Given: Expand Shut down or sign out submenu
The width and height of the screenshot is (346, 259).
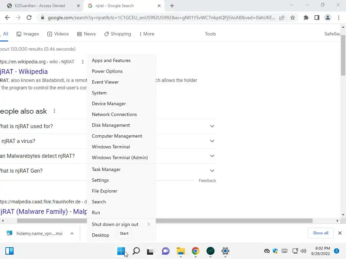Looking at the screenshot, I should click(121, 224).
